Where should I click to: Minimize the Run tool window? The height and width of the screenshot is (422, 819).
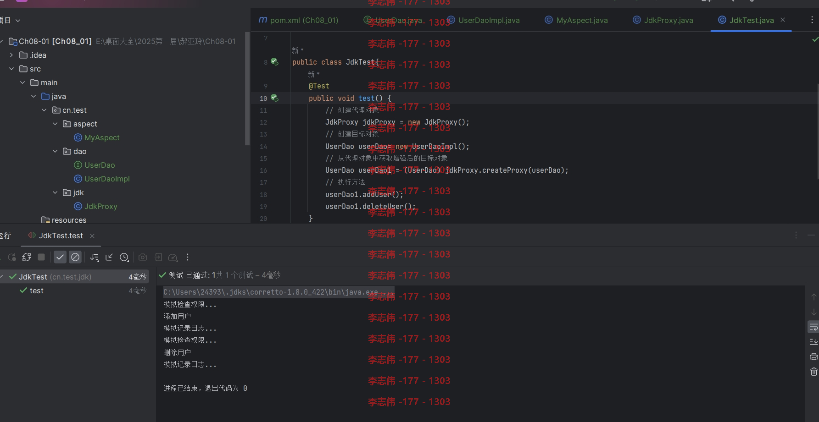pos(811,235)
